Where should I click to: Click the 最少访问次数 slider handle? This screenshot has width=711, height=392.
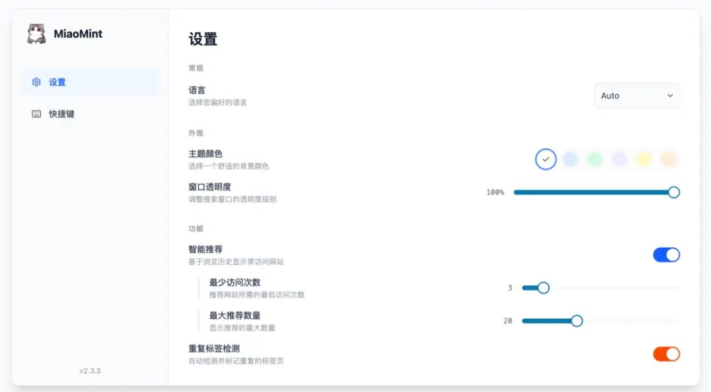point(543,288)
